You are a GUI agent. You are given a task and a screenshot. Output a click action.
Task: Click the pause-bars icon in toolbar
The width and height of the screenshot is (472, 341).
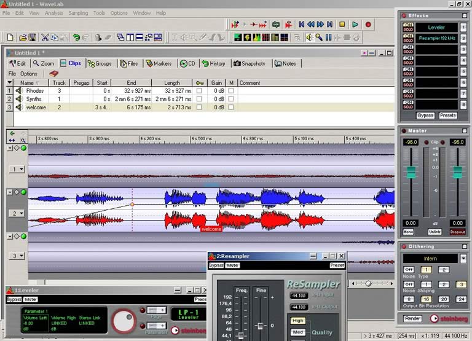tap(328, 37)
